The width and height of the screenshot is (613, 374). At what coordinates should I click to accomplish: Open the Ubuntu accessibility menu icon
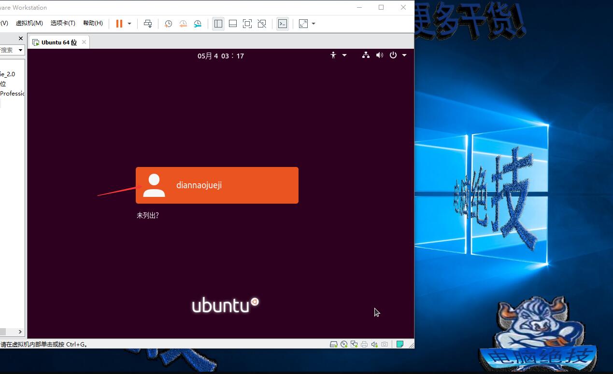333,55
